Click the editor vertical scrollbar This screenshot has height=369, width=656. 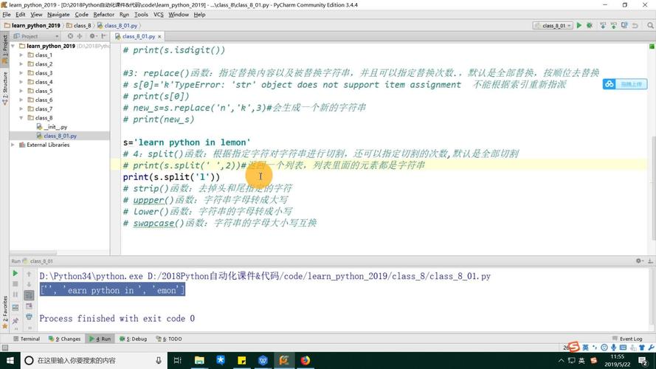pyautogui.click(x=654, y=188)
